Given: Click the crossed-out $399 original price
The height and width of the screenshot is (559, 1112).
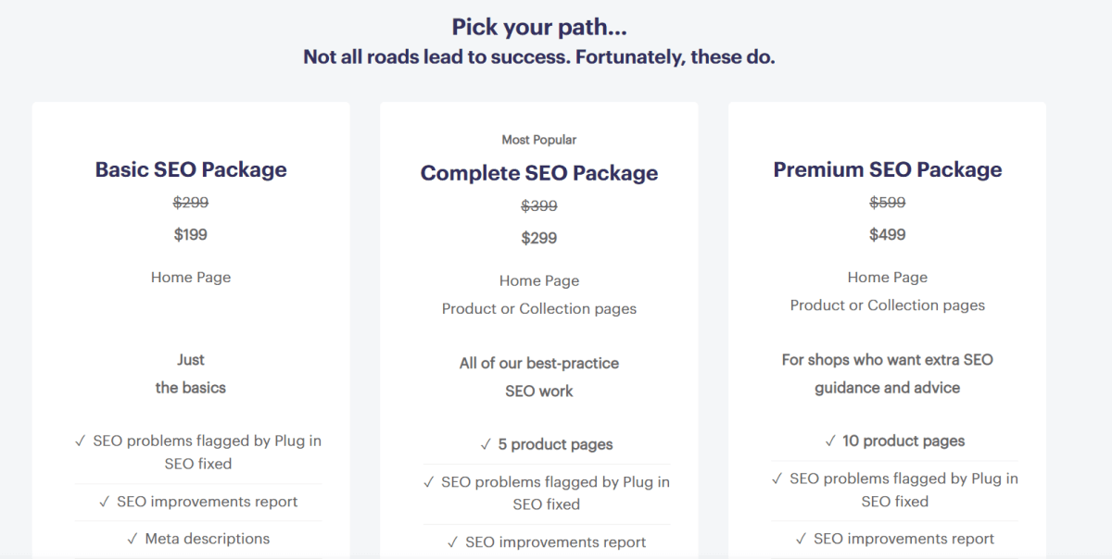Looking at the screenshot, I should 539,205.
